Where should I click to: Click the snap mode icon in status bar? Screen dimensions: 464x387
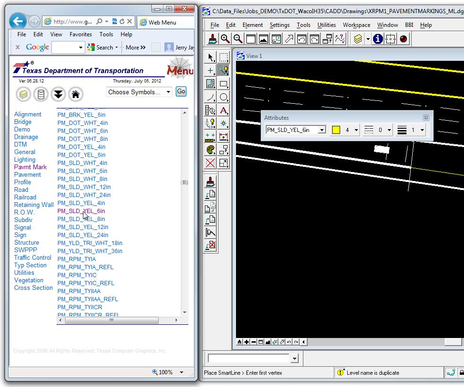451,372
